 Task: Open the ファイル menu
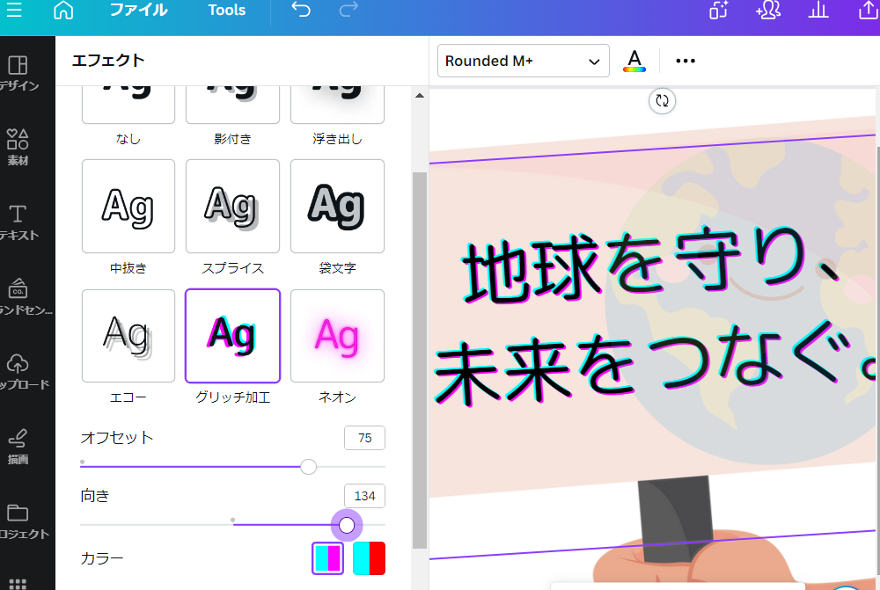pos(138,10)
